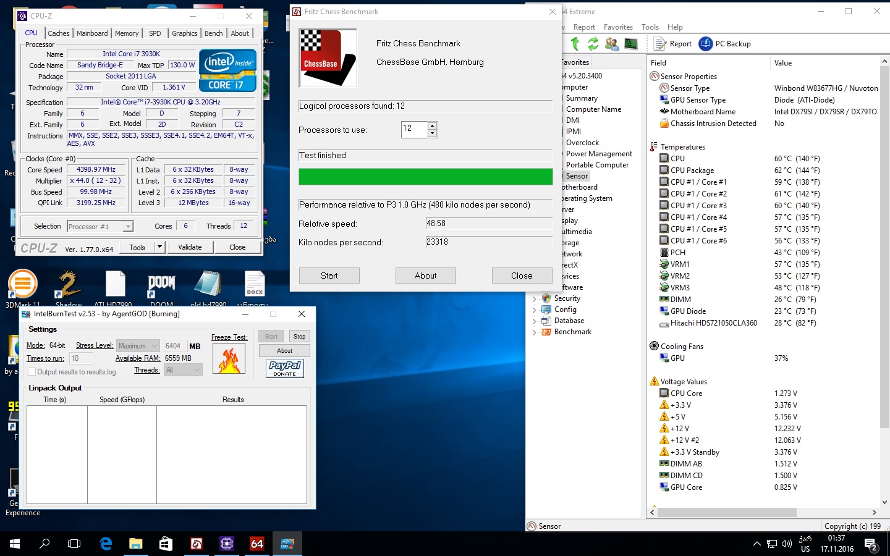Click the green up-arrow icon in AIDA64 toolbar
The width and height of the screenshot is (890, 556).
[x=575, y=43]
